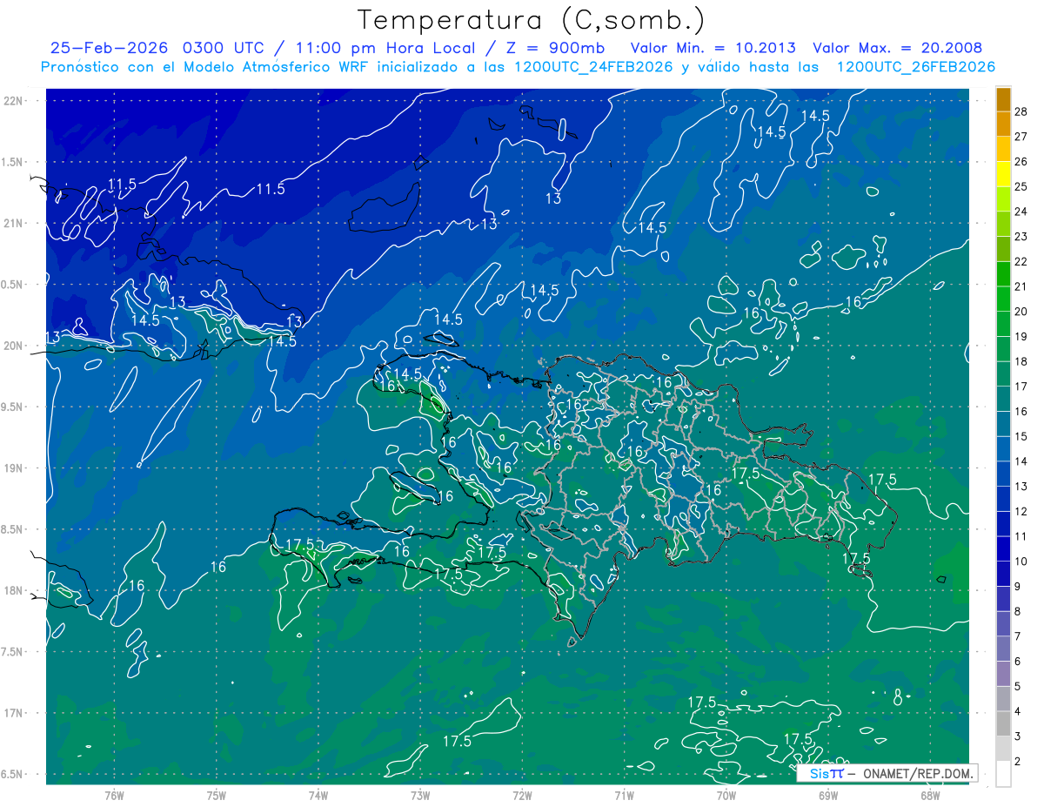
Task: Click 'Valor Min. = 10.2013' text
Action: (x=713, y=48)
